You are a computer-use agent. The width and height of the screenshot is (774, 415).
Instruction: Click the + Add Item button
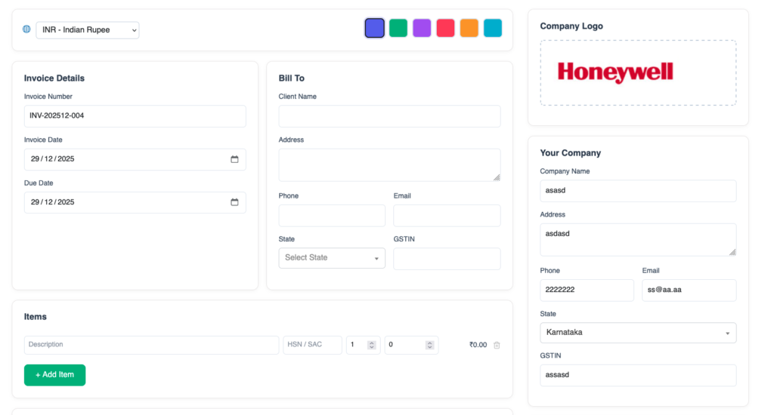pos(54,375)
